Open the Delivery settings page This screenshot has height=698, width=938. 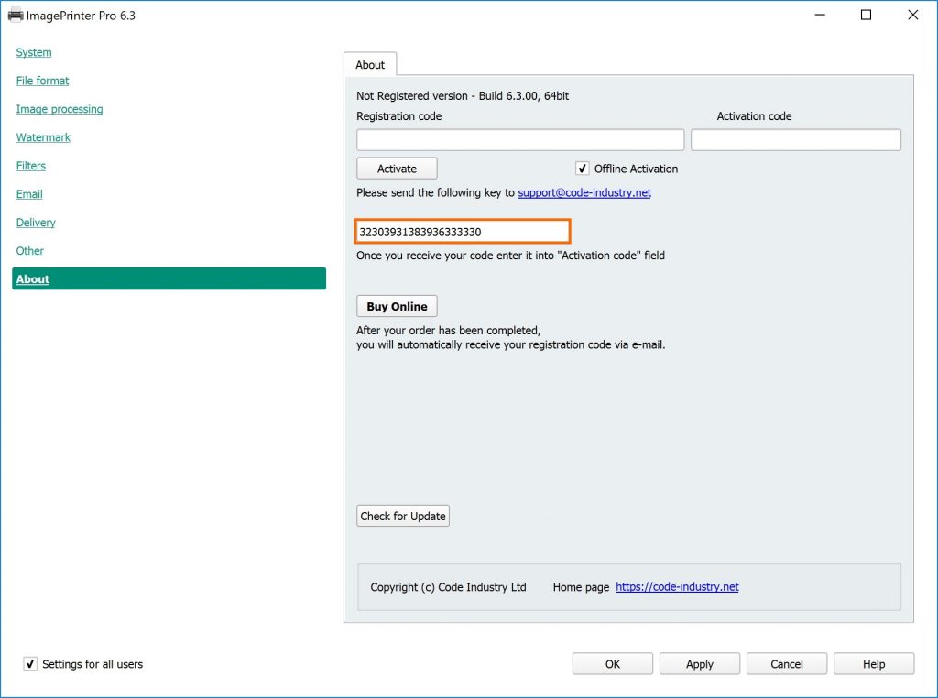(35, 223)
